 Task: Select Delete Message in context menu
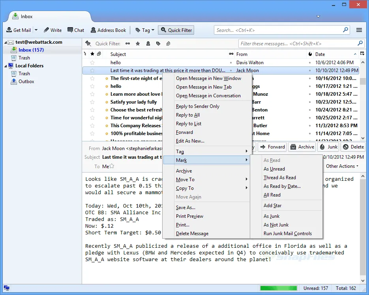tap(192, 234)
